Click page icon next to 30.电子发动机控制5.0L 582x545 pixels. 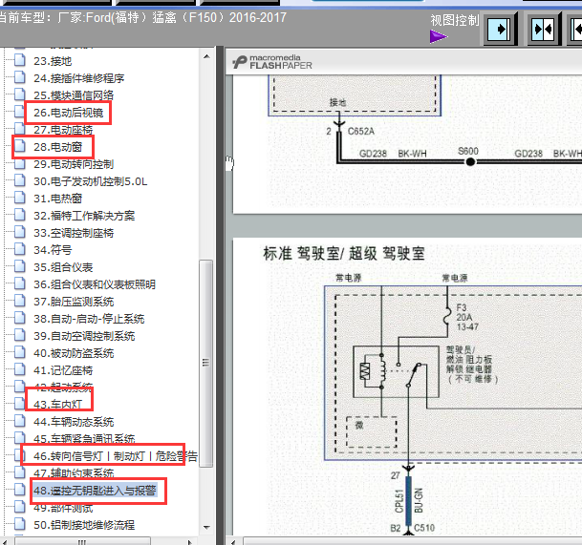point(20,180)
